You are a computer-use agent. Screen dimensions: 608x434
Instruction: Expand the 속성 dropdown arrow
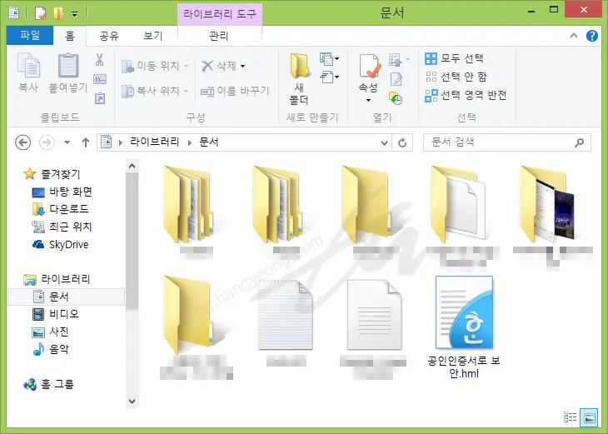point(368,101)
